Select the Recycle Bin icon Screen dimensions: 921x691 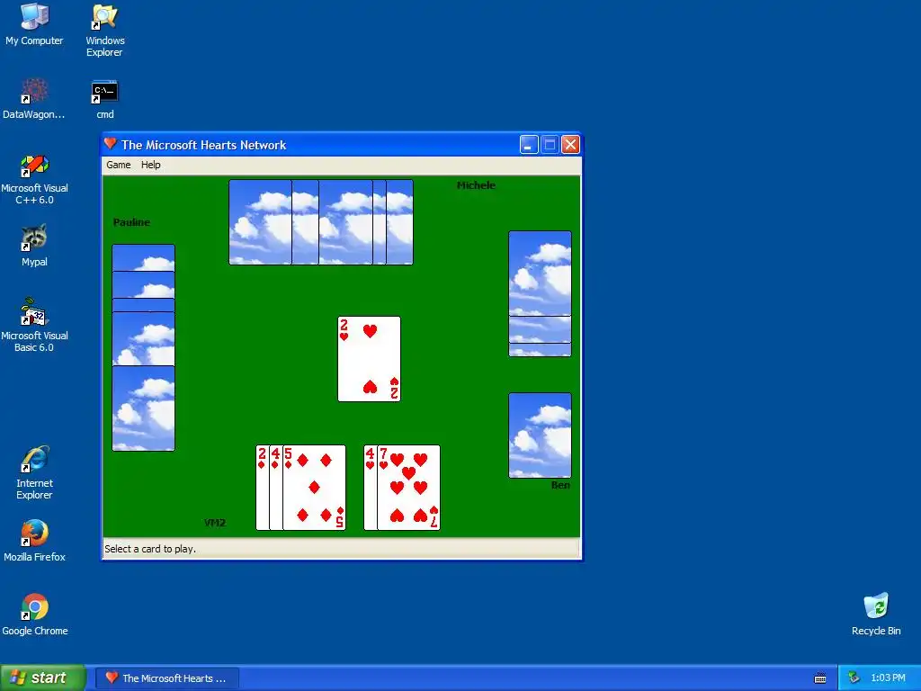(876, 615)
